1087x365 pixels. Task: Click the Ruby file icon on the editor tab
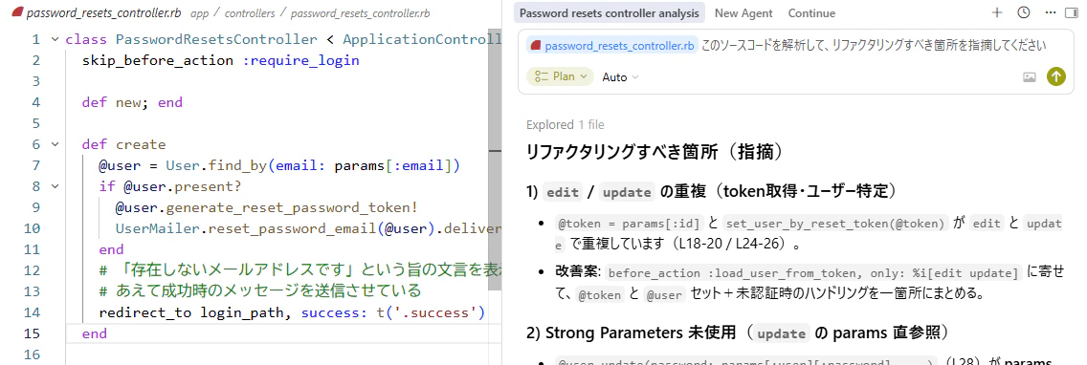(x=17, y=13)
